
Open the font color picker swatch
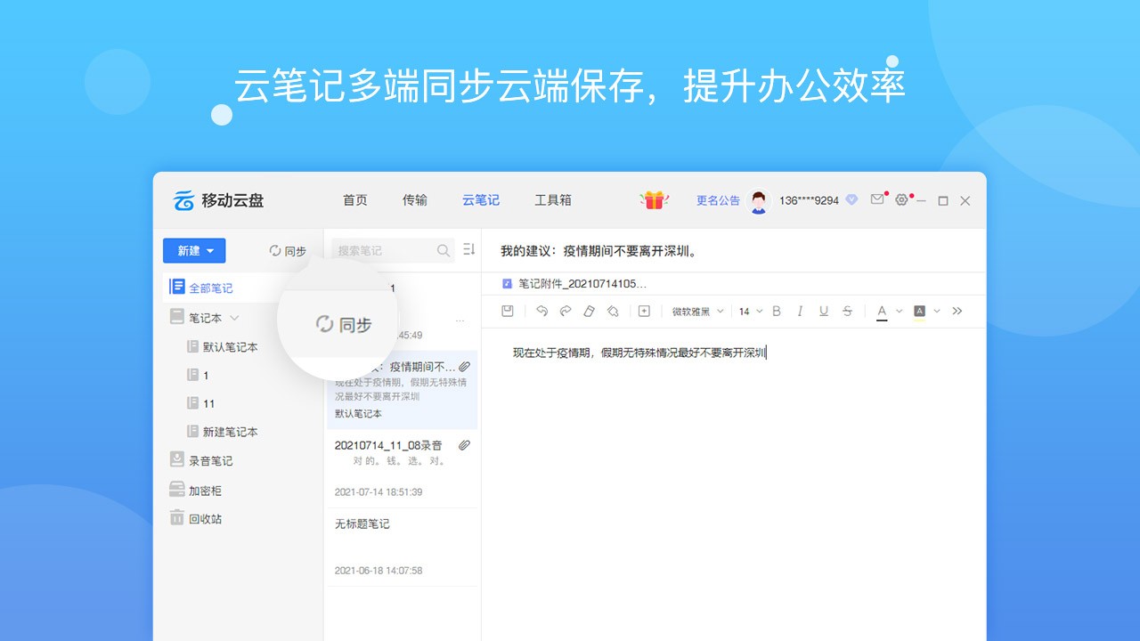tap(881, 311)
